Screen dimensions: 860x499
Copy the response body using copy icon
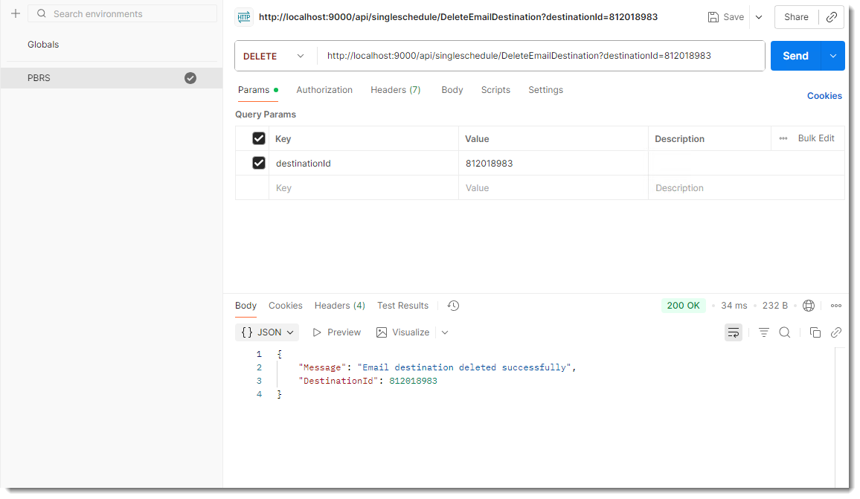815,332
